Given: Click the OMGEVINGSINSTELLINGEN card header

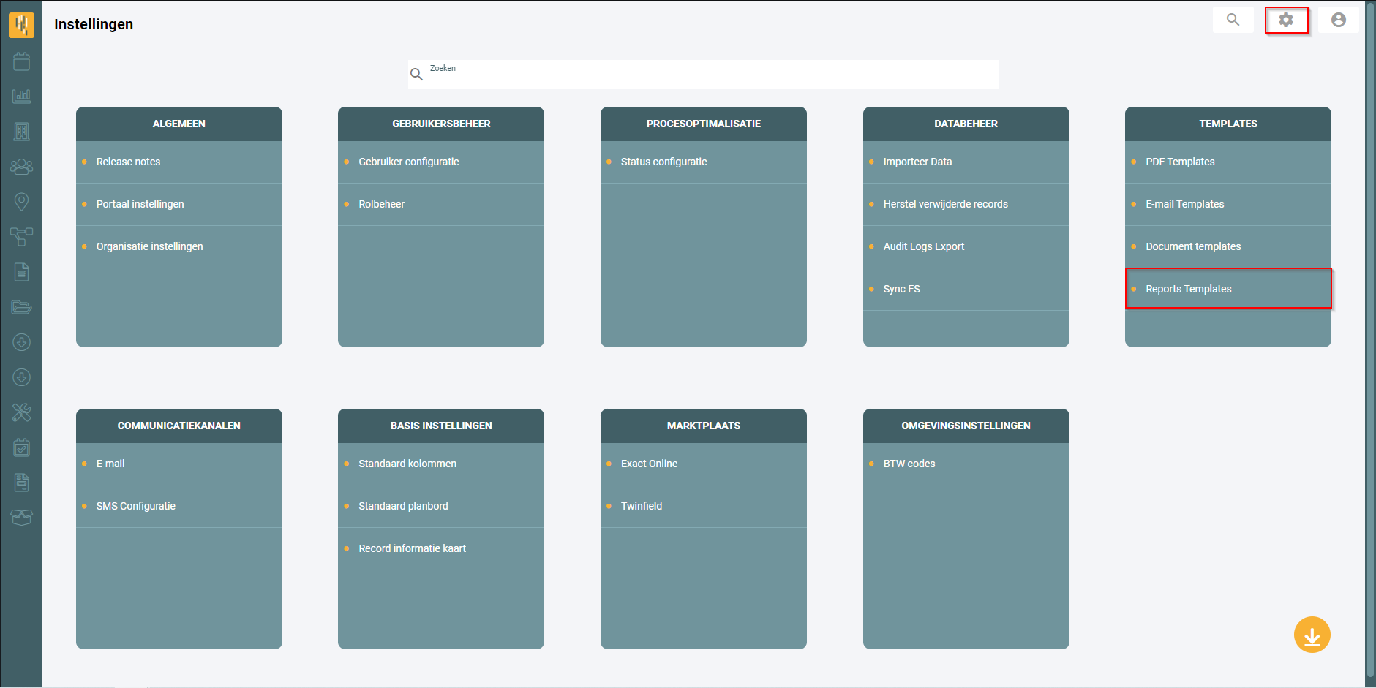Looking at the screenshot, I should pyautogui.click(x=966, y=426).
